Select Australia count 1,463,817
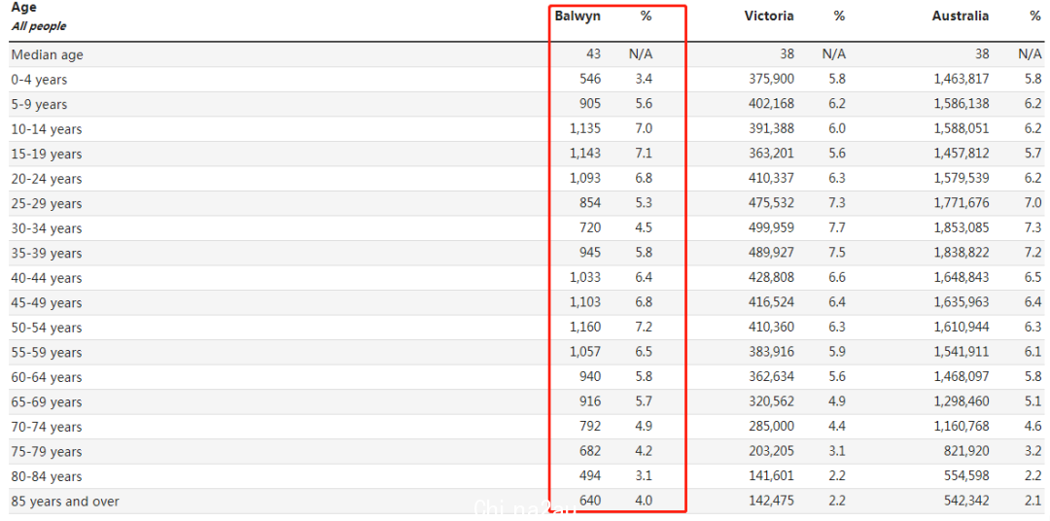 coord(961,80)
